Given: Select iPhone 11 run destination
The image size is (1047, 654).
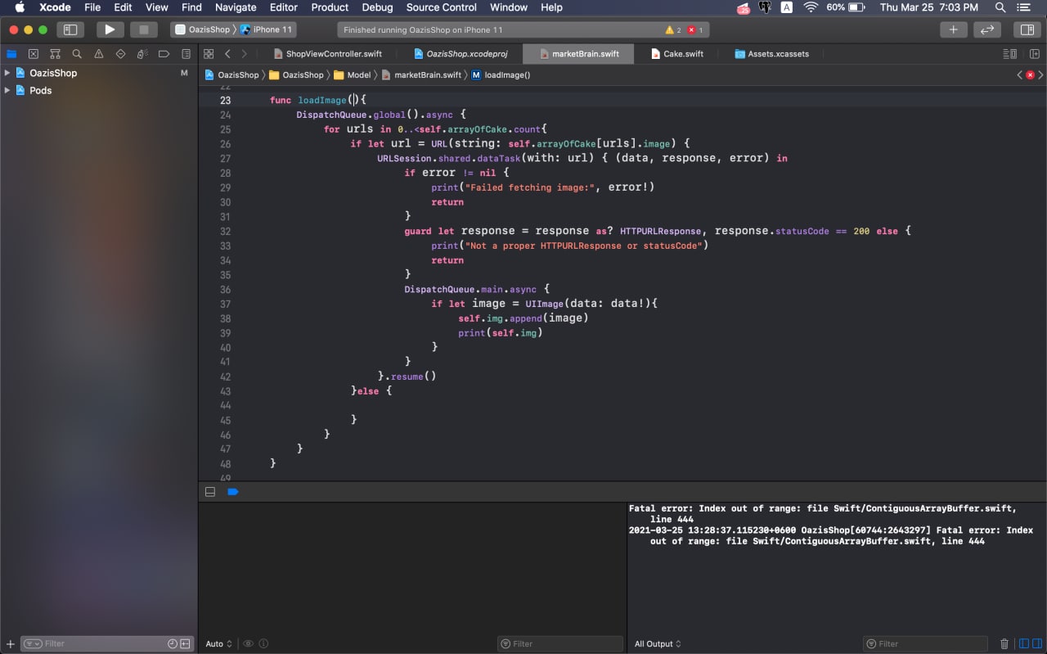Looking at the screenshot, I should pyautogui.click(x=272, y=29).
